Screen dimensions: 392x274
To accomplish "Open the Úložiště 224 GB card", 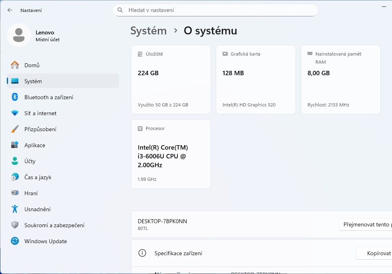I will click(171, 80).
